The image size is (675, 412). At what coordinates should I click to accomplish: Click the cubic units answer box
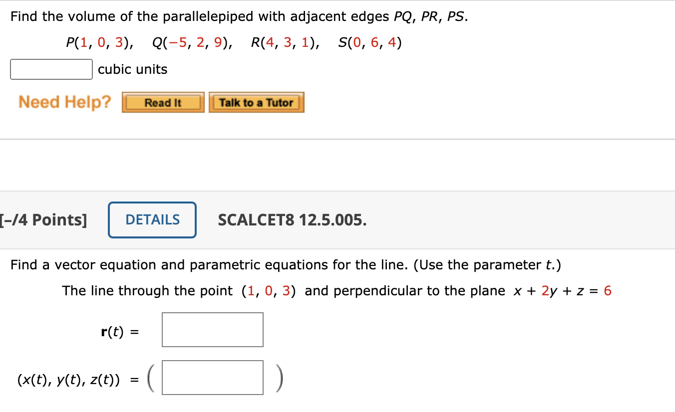pyautogui.click(x=50, y=69)
